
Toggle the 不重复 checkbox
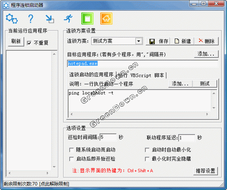coord(29,43)
